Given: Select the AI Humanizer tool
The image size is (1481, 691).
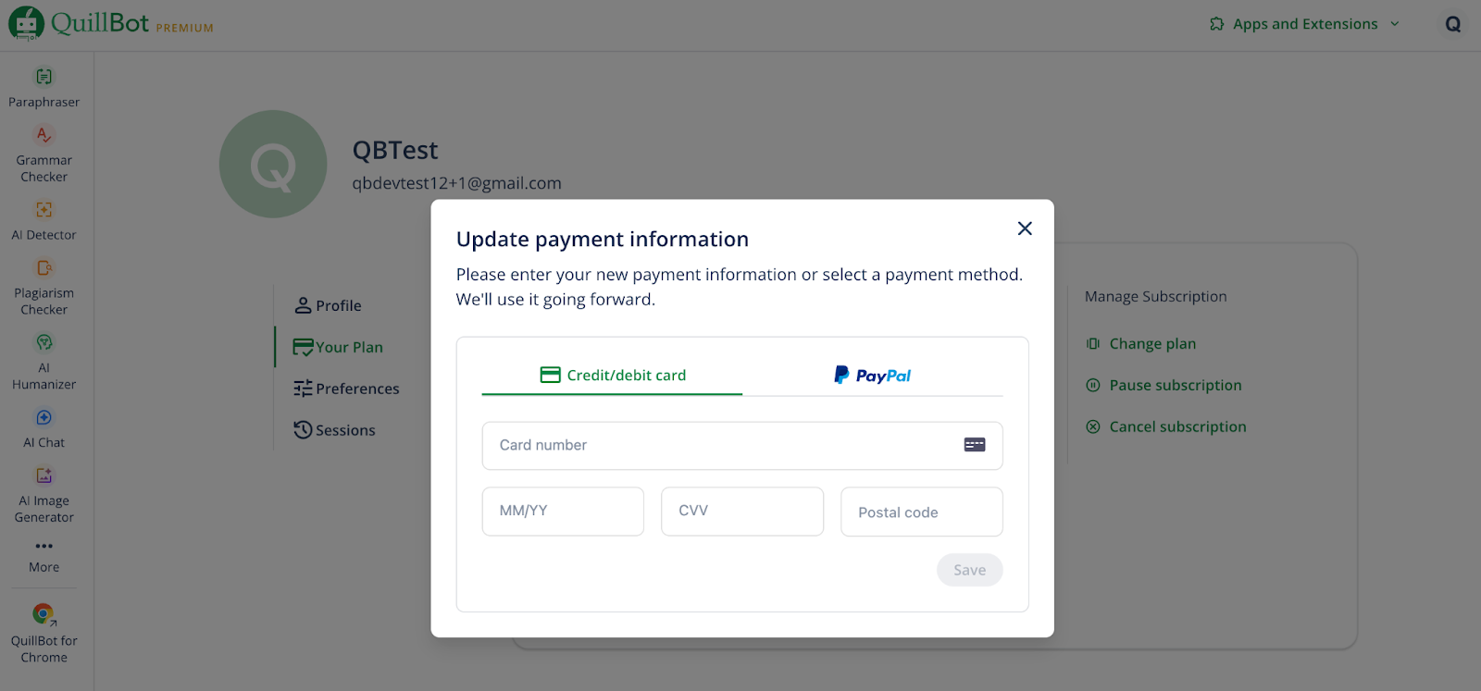Looking at the screenshot, I should click(x=44, y=363).
